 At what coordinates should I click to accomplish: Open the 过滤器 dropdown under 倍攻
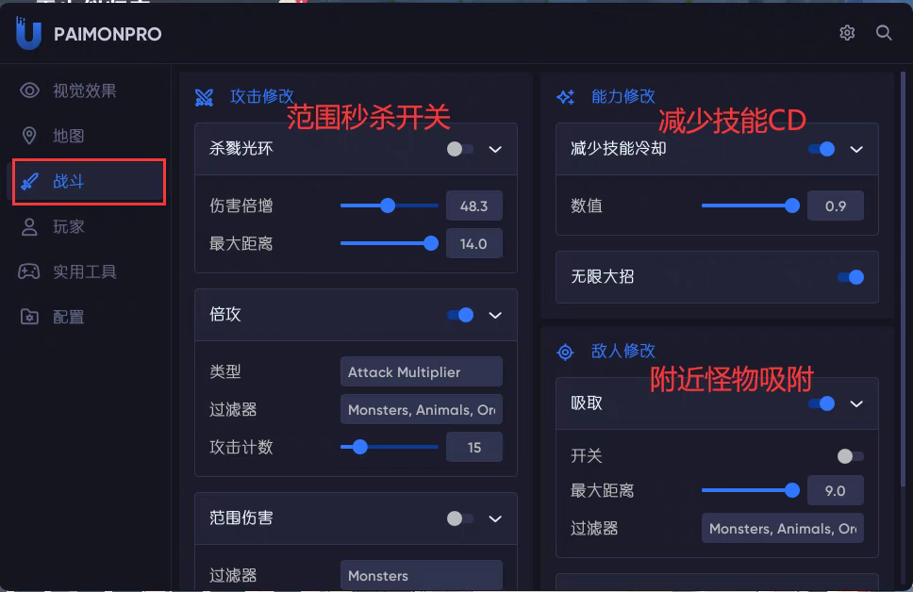[422, 409]
